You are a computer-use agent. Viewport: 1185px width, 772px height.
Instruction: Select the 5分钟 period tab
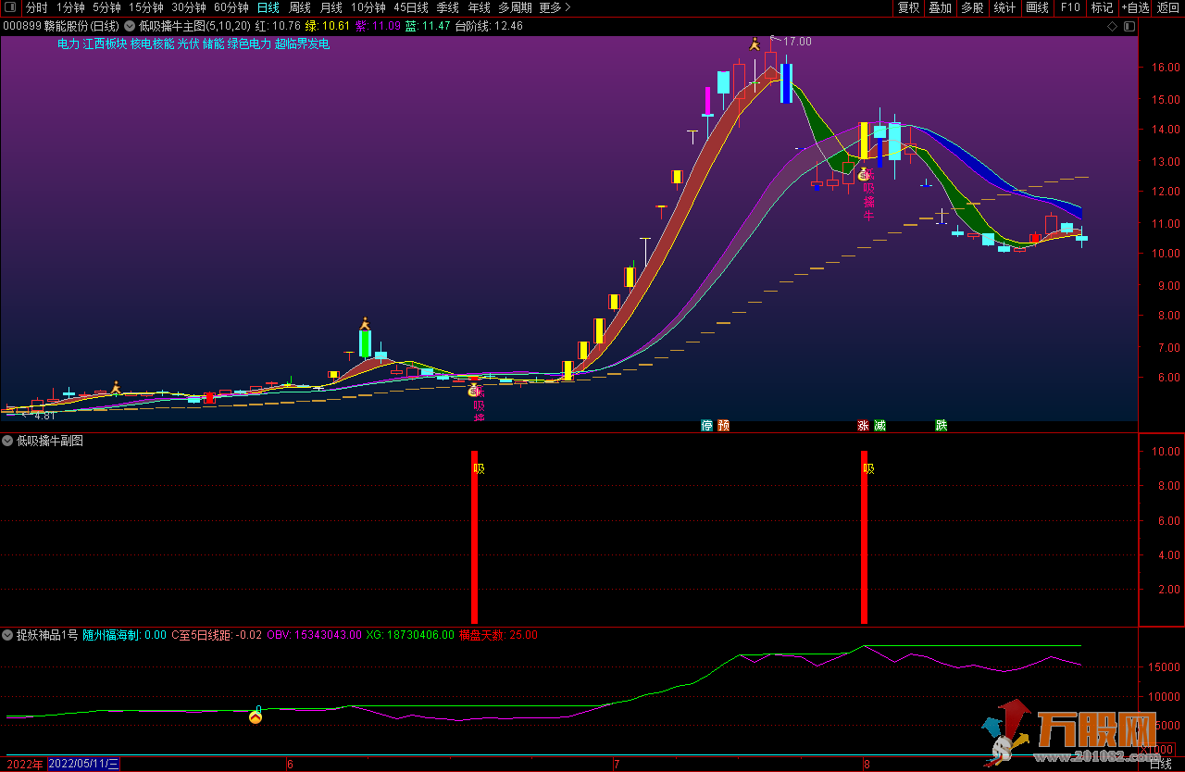106,7
